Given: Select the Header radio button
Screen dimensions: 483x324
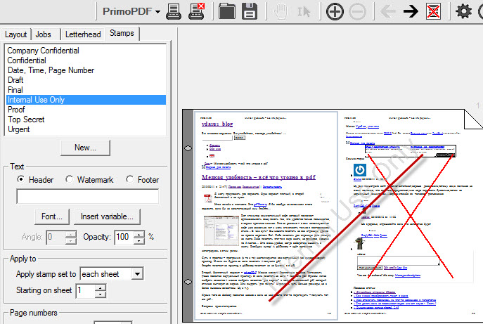Looking at the screenshot, I should 21,179.
